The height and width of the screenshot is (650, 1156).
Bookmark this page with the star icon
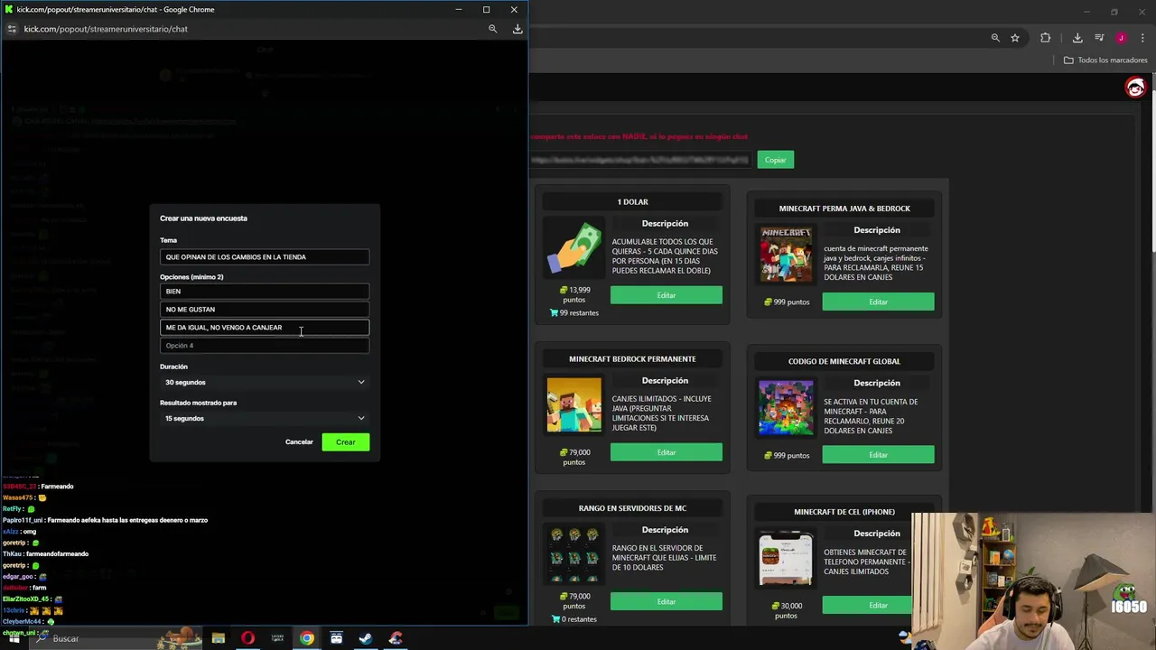pyautogui.click(x=1015, y=38)
